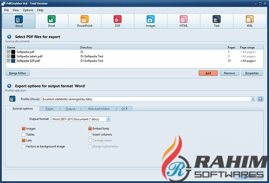Click the 21 pages value
Image resolution: width=269 pixels, height=183 pixels.
click(230, 60)
